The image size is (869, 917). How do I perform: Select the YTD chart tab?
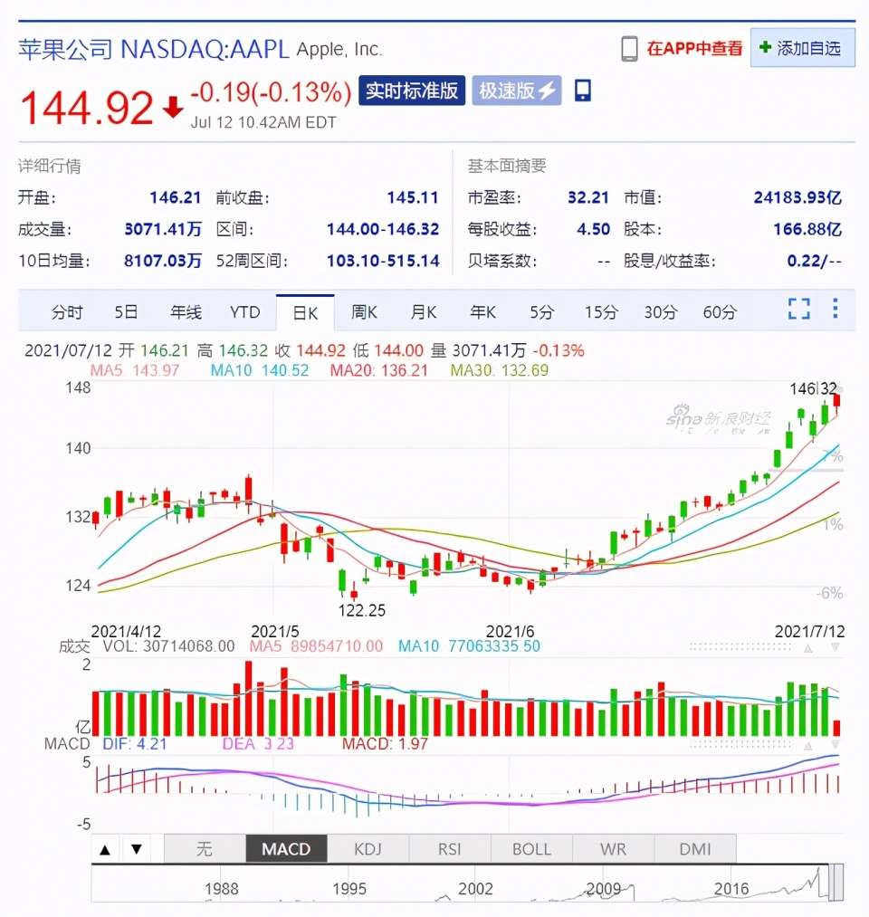pyautogui.click(x=245, y=312)
